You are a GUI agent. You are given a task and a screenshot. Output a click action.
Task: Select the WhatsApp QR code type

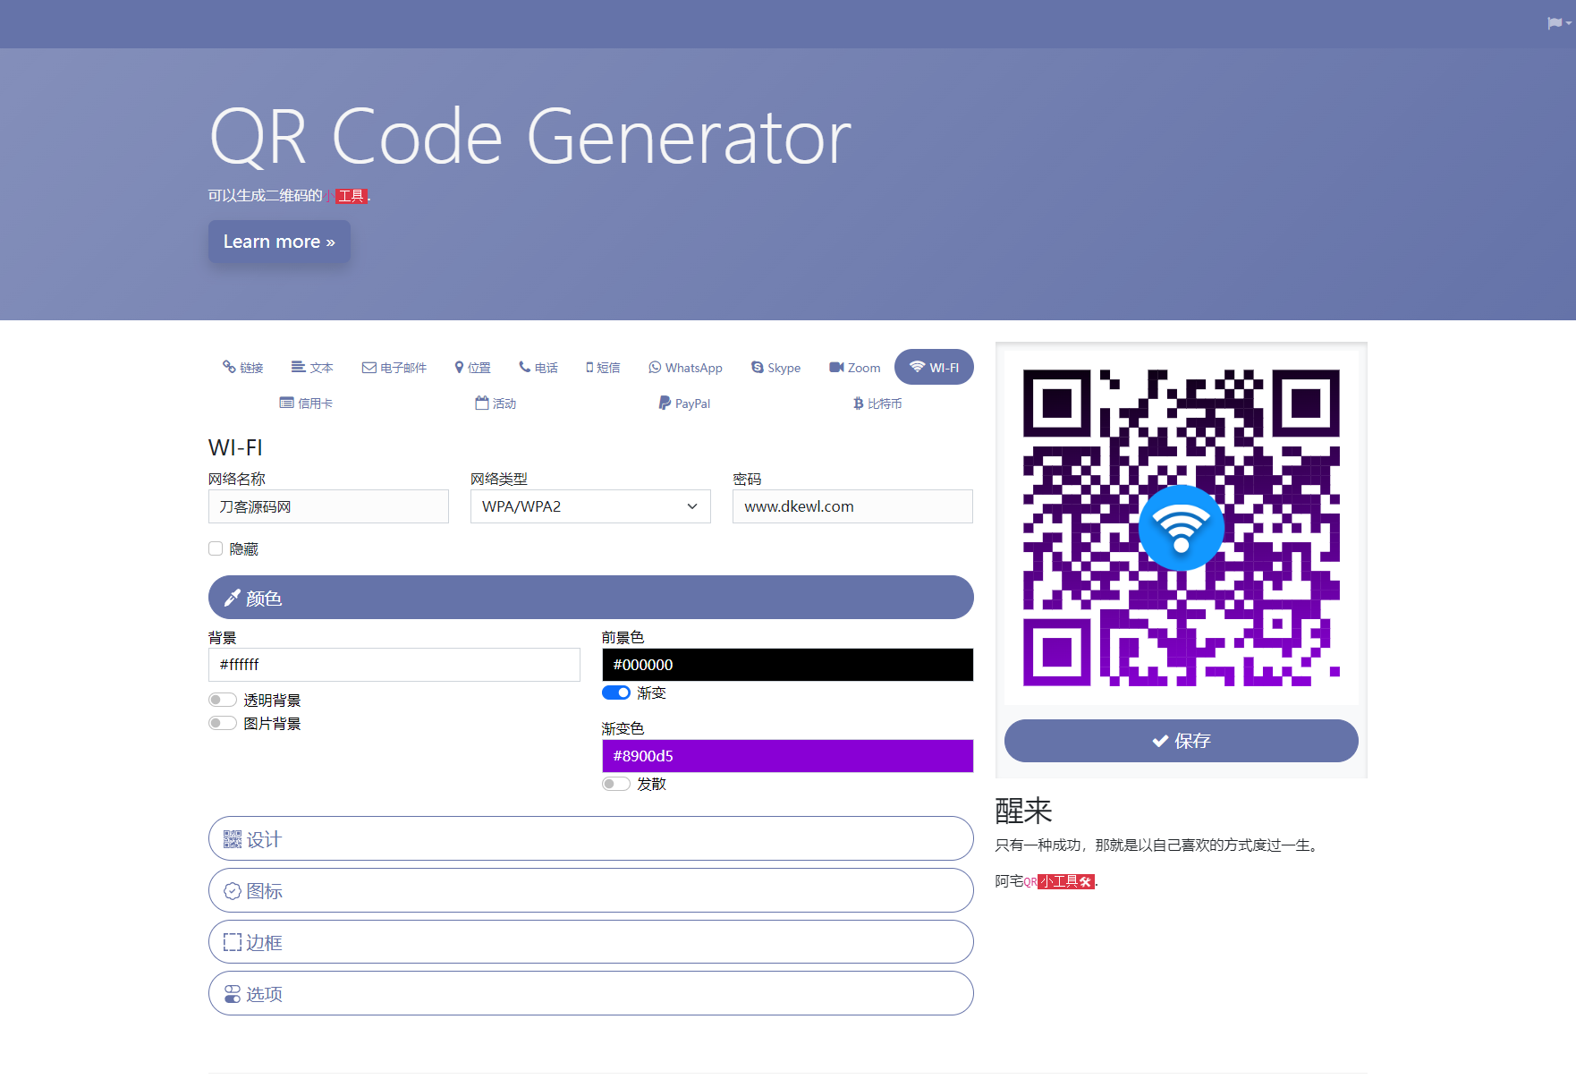pos(685,367)
